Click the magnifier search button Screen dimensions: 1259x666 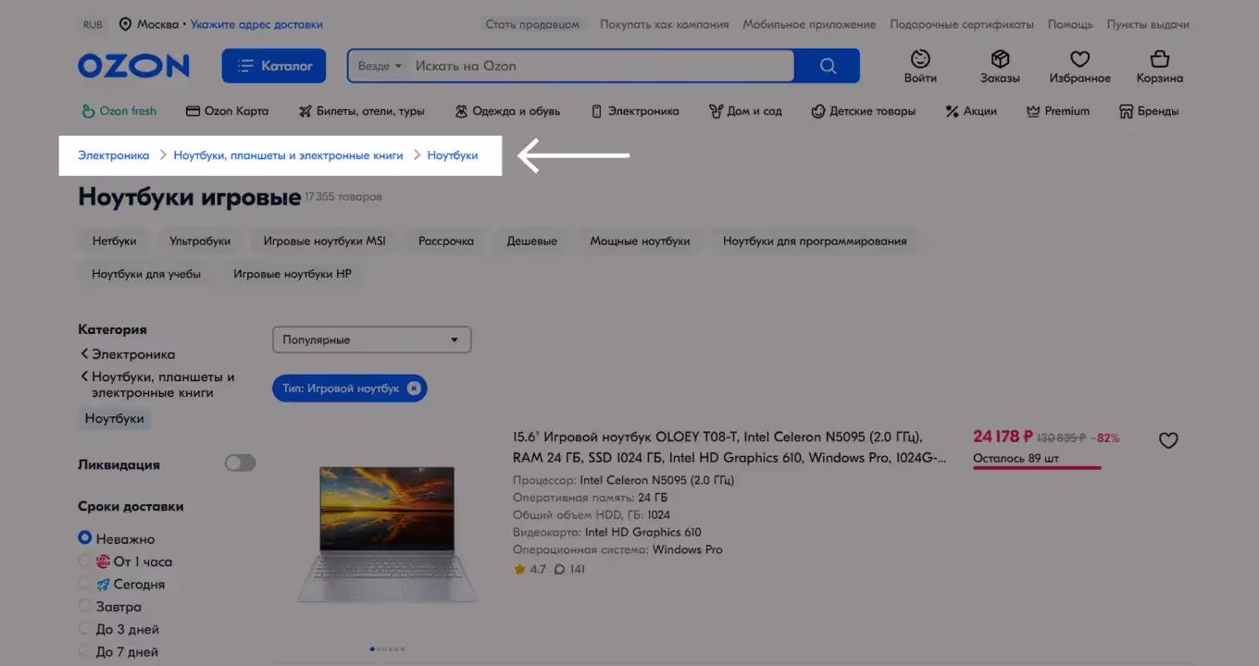(828, 66)
